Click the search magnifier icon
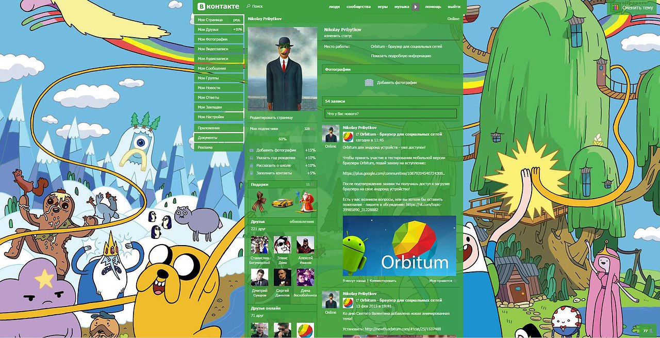660x338 pixels. (249, 6)
